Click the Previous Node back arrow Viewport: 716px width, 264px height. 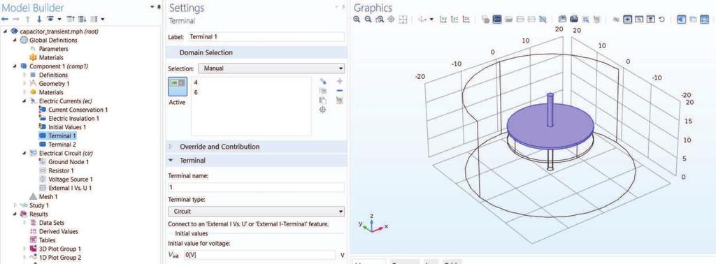click(5, 19)
